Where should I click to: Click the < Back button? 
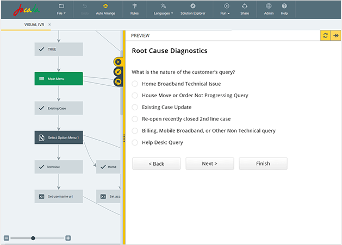point(157,164)
